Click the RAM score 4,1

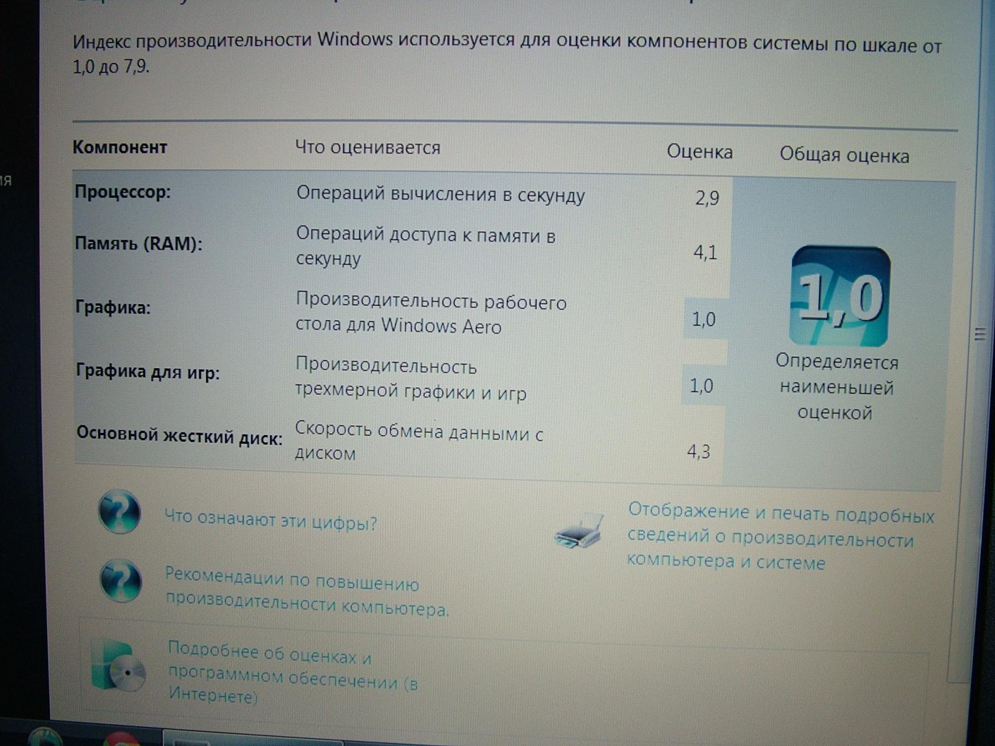705,253
